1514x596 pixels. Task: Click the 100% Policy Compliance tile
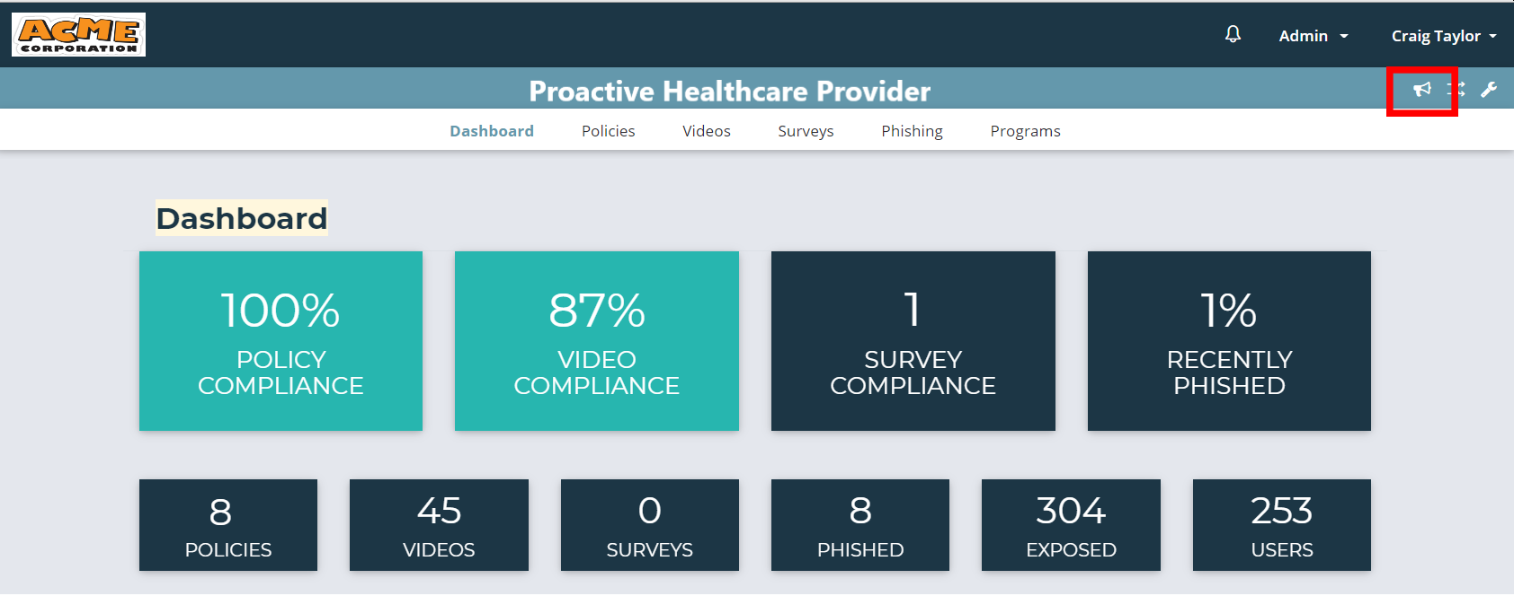tap(281, 341)
